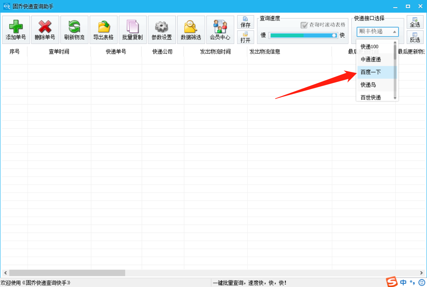
Task: Click horizontal scrollbar left arrow
Action: (5, 272)
